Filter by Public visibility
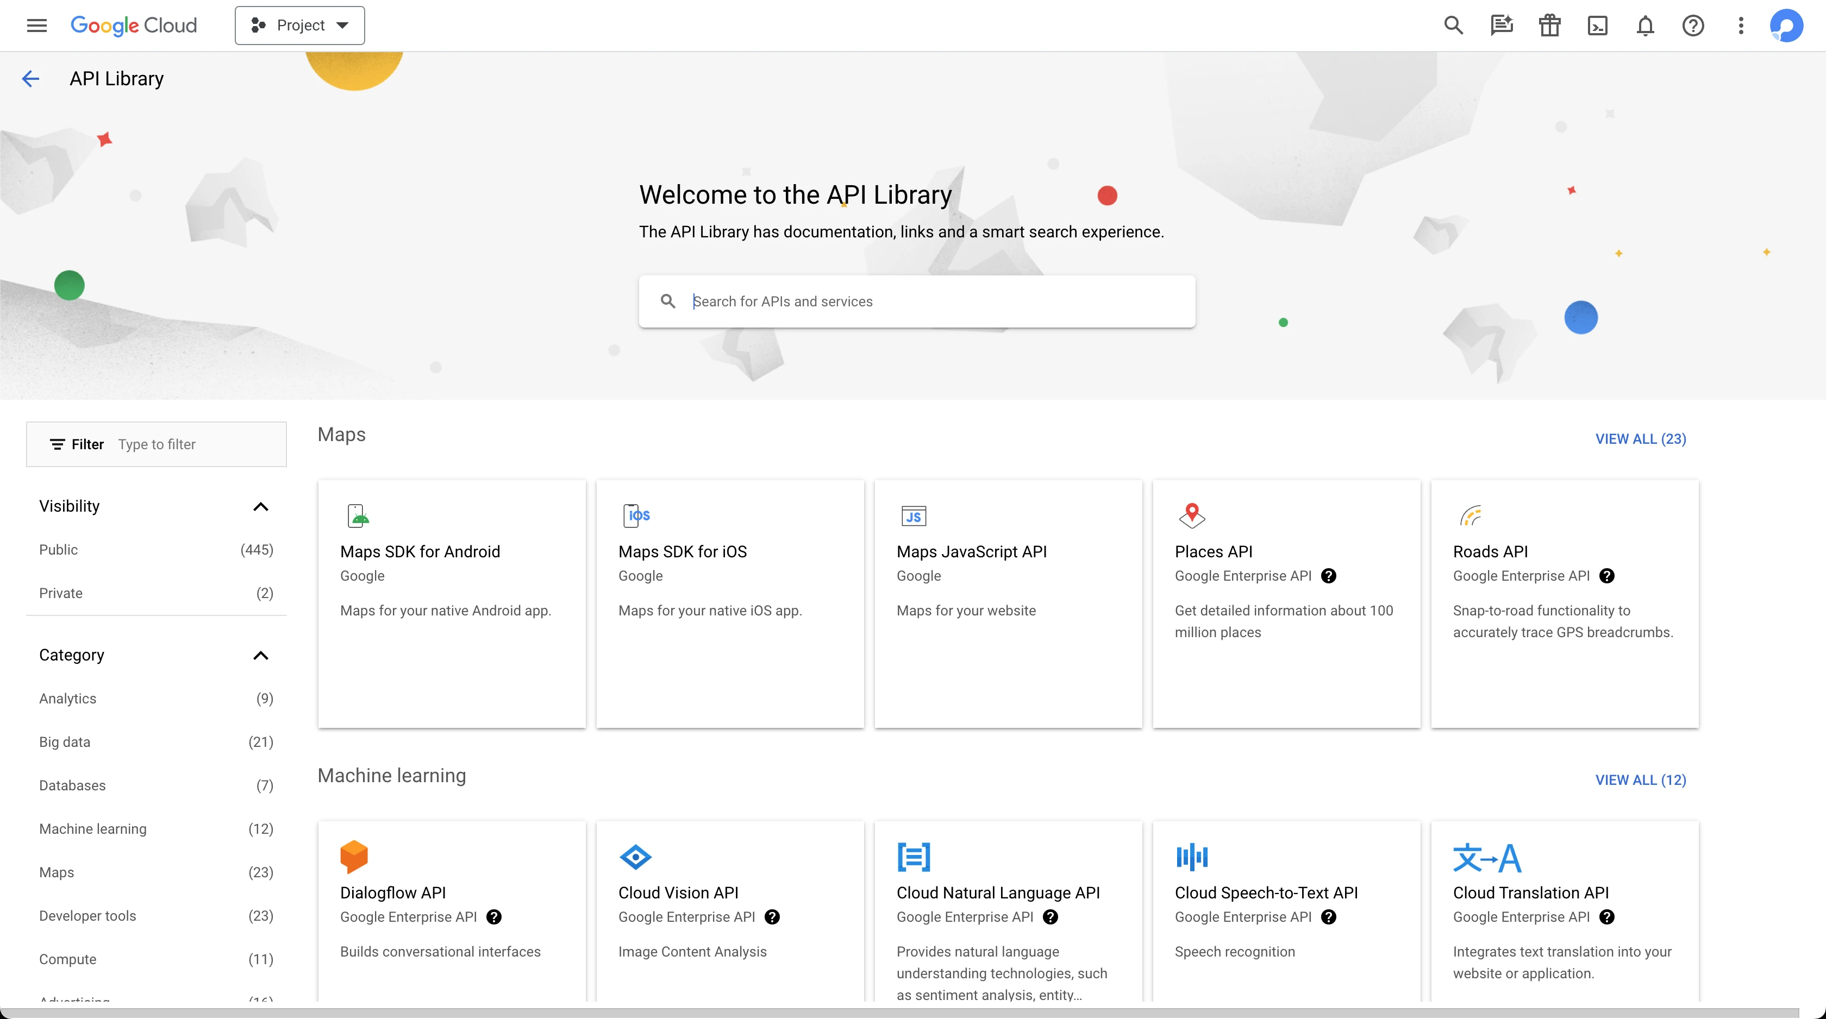 (59, 550)
